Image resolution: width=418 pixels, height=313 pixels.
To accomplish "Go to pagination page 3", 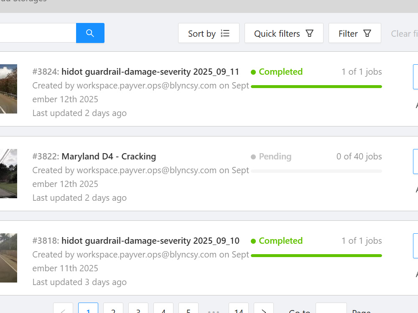I will point(138,309).
